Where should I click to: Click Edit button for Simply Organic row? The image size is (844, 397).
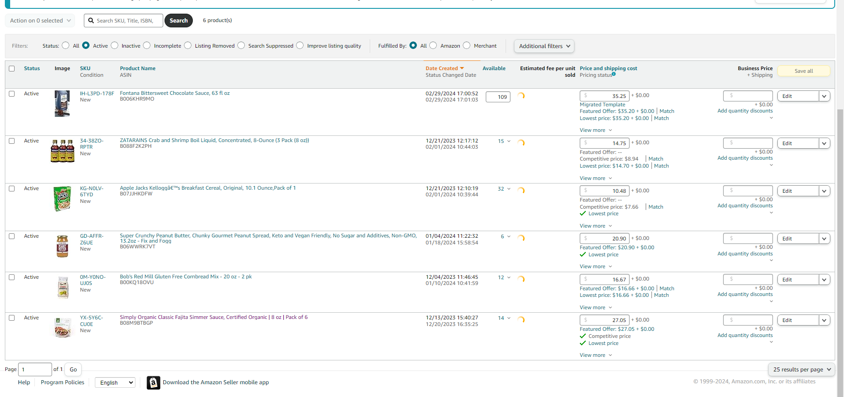[x=798, y=320]
